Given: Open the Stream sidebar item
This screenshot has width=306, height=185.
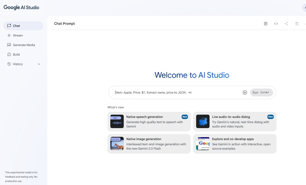Looking at the screenshot, I should pos(23,35).
